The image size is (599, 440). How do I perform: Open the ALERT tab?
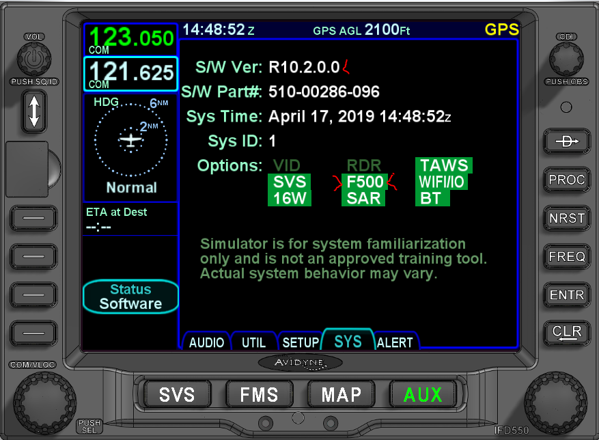(395, 341)
